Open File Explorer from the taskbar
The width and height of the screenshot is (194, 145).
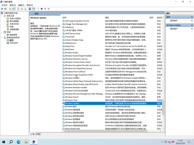point(26,142)
